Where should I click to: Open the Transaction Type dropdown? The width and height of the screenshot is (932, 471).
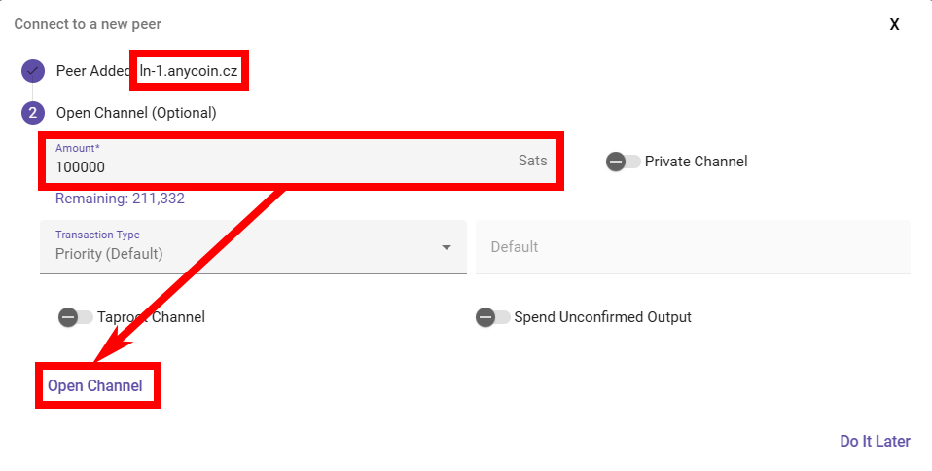(253, 247)
